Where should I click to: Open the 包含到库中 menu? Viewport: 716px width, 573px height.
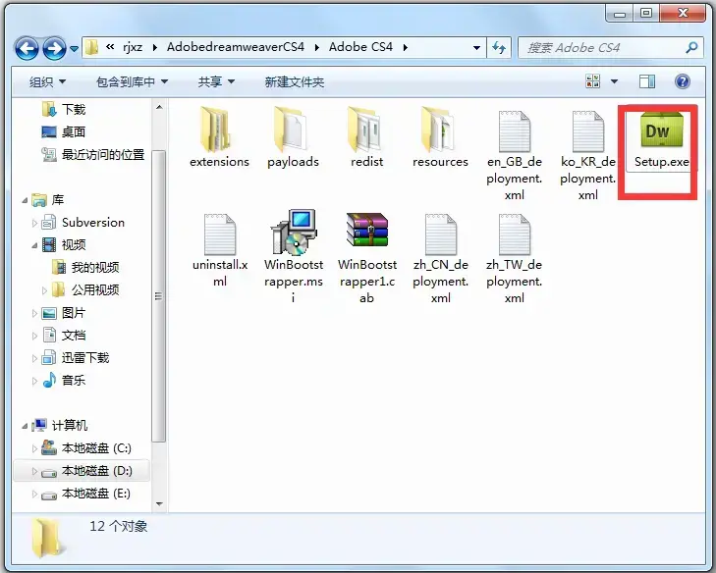point(132,82)
